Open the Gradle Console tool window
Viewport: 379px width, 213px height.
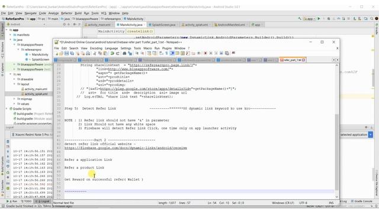[x=362, y=201]
